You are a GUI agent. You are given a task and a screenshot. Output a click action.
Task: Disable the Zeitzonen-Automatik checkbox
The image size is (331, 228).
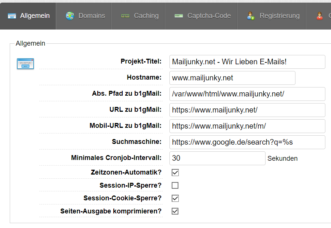click(175, 173)
